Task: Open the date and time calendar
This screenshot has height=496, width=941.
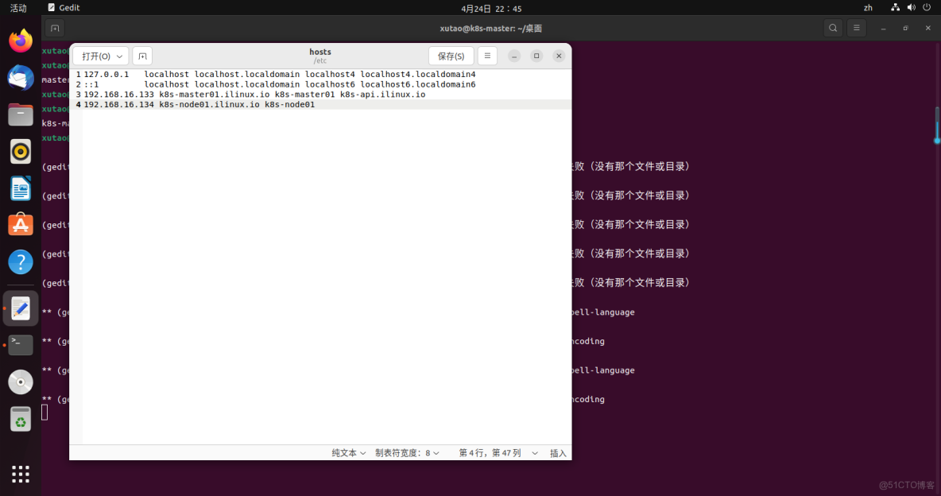Action: (491, 9)
